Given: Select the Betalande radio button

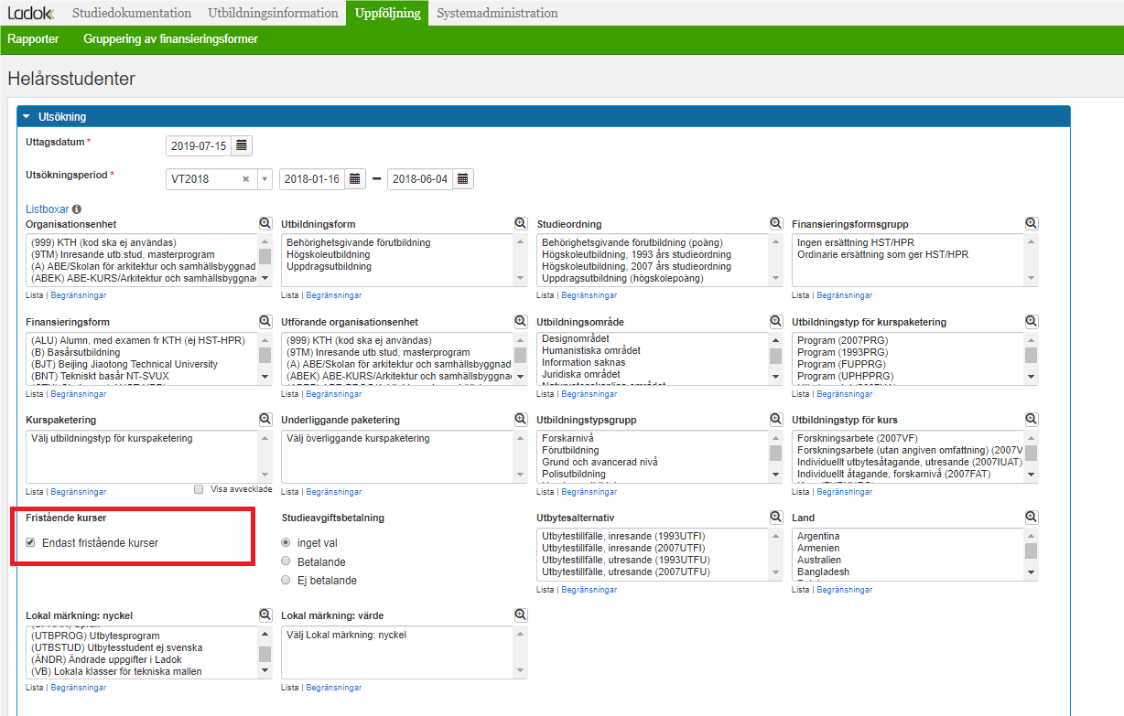Looking at the screenshot, I should coord(286,561).
